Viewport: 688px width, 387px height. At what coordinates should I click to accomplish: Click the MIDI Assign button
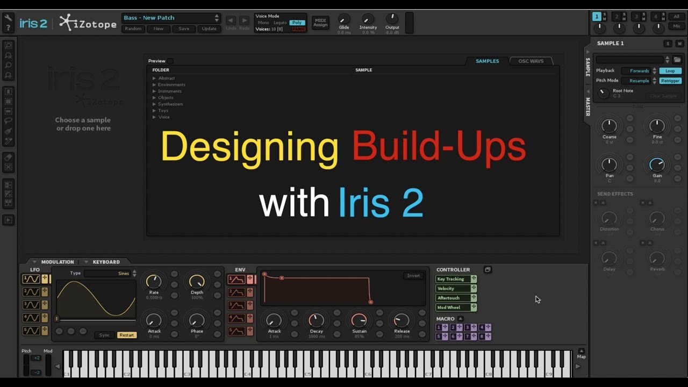[x=320, y=23]
